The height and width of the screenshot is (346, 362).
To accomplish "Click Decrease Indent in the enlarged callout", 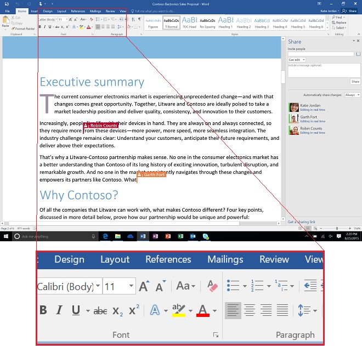I will 310,286.
